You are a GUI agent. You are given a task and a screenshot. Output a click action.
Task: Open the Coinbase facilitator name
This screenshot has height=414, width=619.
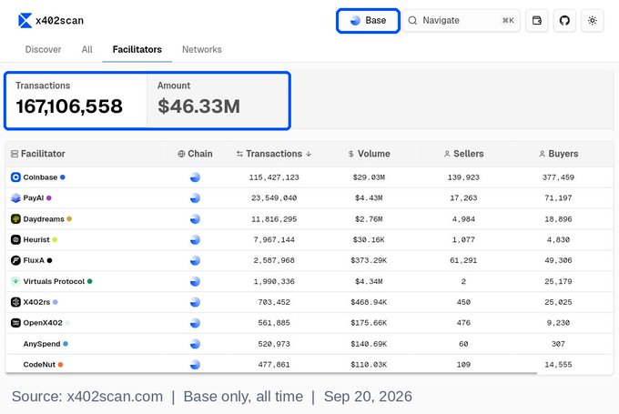[x=40, y=177]
